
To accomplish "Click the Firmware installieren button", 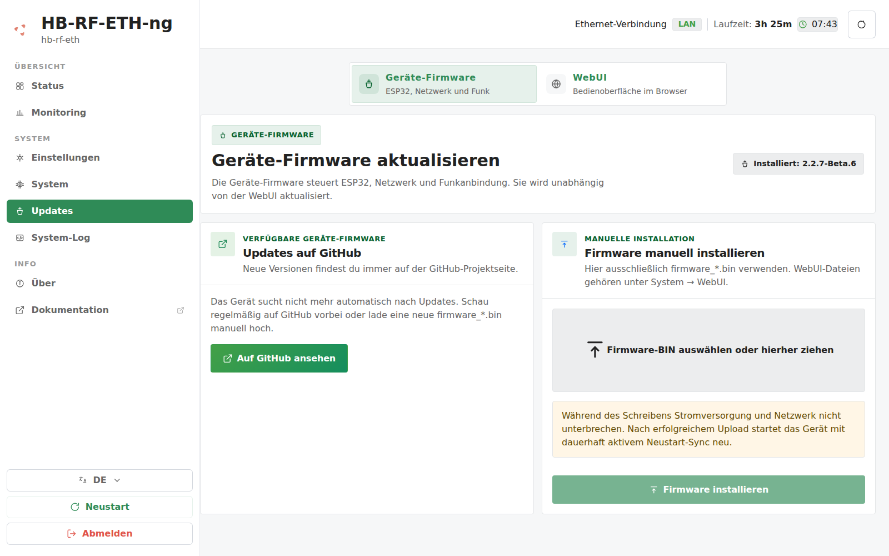I will tap(708, 490).
